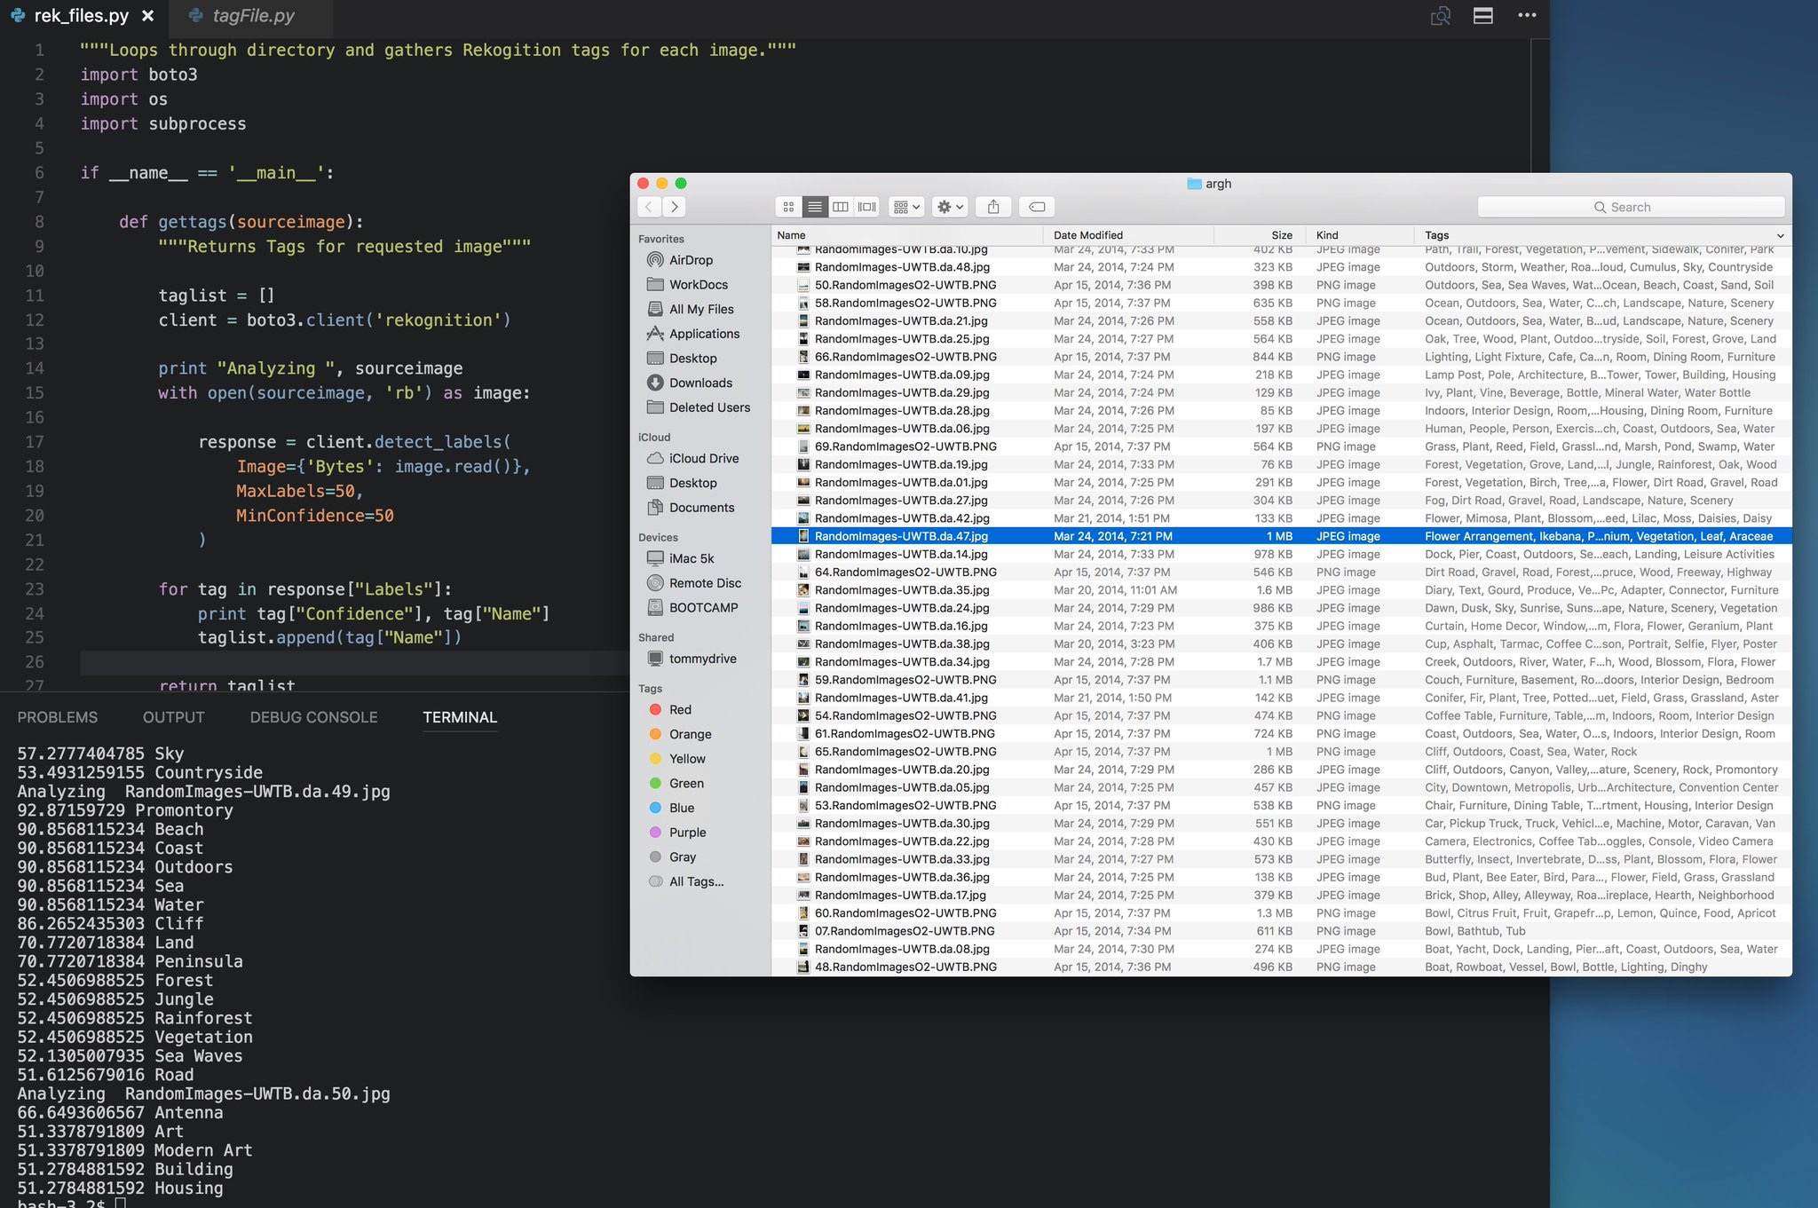Filter by Red tag in sidebar
Screen dimensions: 1818x1208
(680, 710)
